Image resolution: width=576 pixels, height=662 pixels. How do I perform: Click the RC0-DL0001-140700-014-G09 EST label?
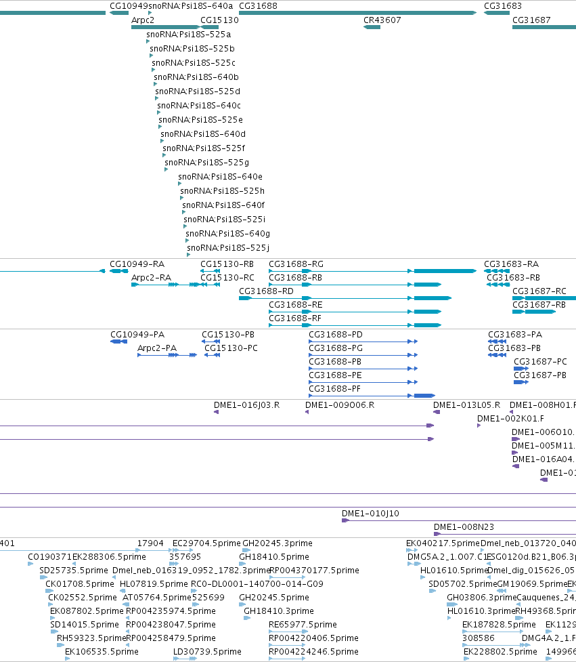click(257, 584)
